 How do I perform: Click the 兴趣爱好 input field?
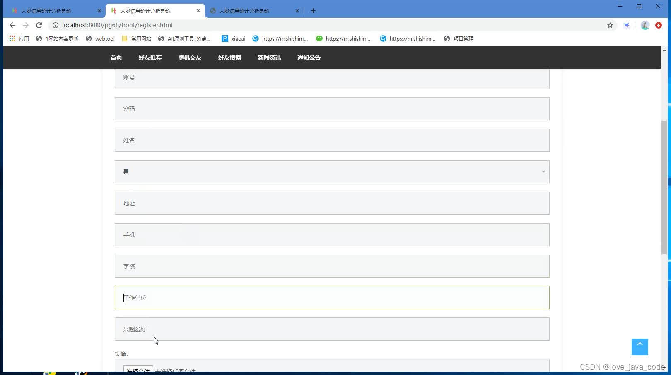(x=332, y=329)
